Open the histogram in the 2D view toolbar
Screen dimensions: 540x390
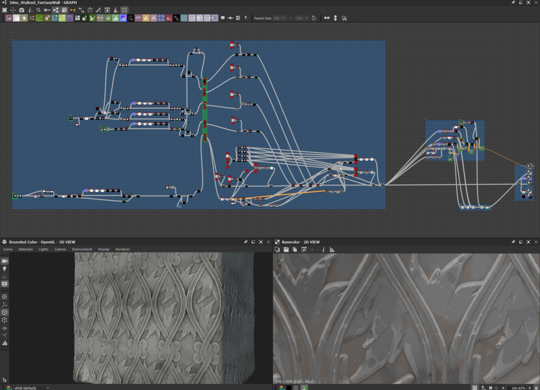(x=332, y=250)
